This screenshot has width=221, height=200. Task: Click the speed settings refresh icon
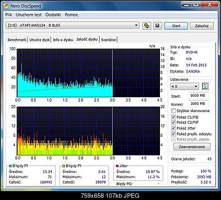pos(205,86)
